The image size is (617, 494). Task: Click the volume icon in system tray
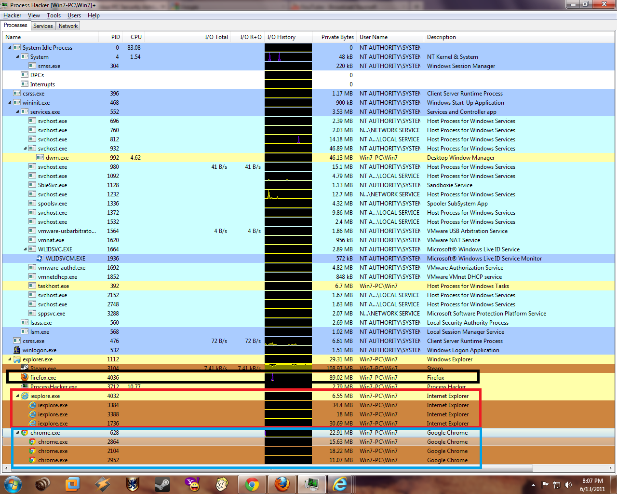pos(568,485)
